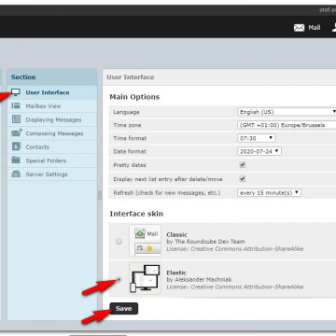Open the Mailbox View section
The height and width of the screenshot is (336, 336).
[x=52, y=106]
